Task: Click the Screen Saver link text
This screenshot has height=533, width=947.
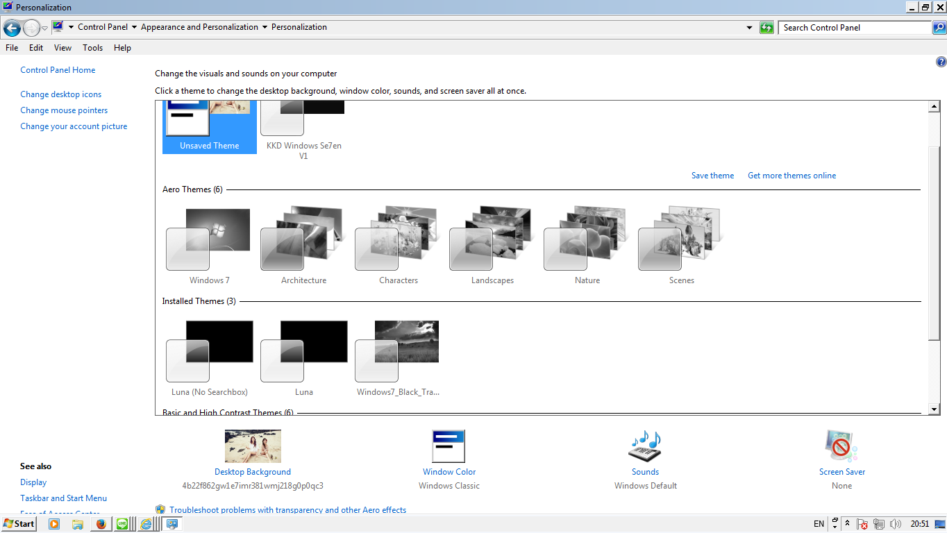Action: (842, 472)
